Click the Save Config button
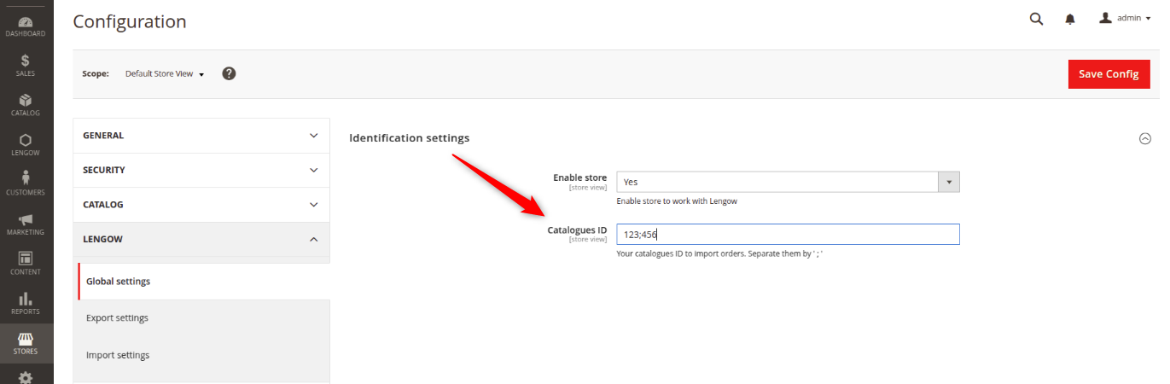 (x=1109, y=74)
